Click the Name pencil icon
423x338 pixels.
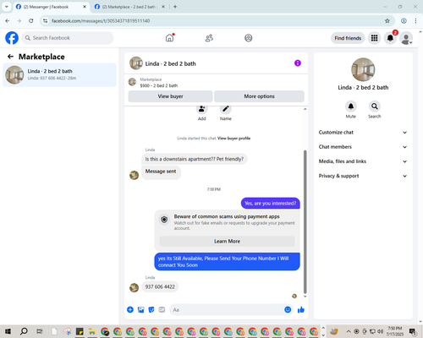pos(226,109)
